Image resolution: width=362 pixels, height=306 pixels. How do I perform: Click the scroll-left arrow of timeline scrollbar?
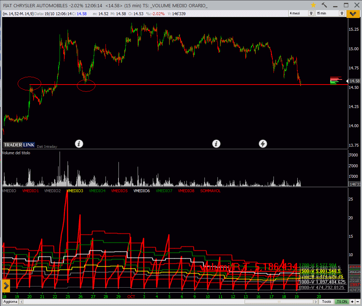[x=21, y=302]
